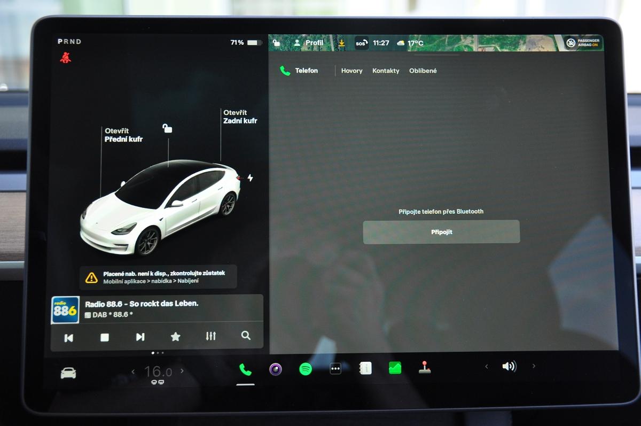Tap the 11:27 clock in the status bar
The width and height of the screenshot is (641, 426).
pyautogui.click(x=381, y=43)
